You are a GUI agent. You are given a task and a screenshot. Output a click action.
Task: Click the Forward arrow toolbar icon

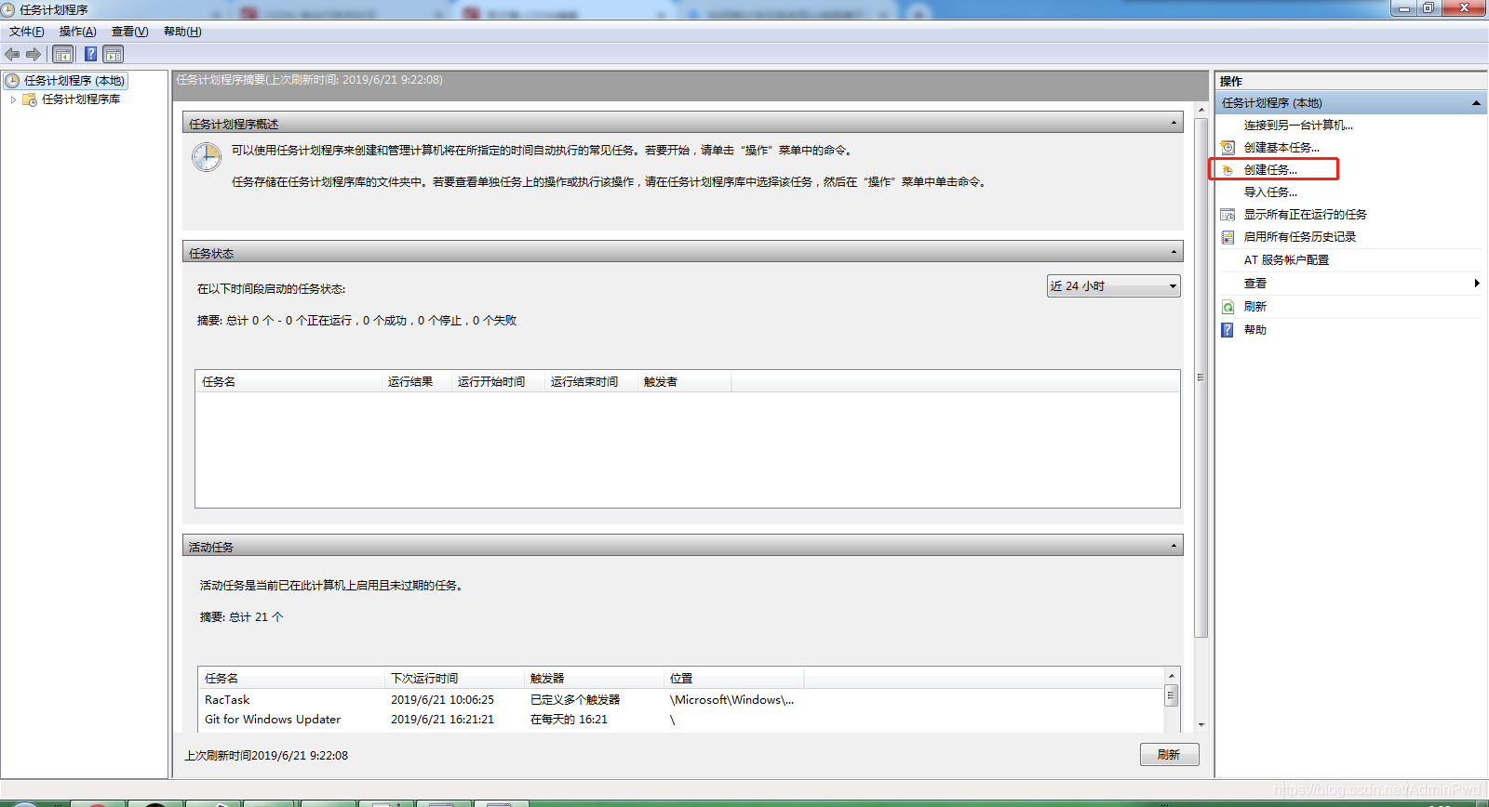[x=34, y=54]
